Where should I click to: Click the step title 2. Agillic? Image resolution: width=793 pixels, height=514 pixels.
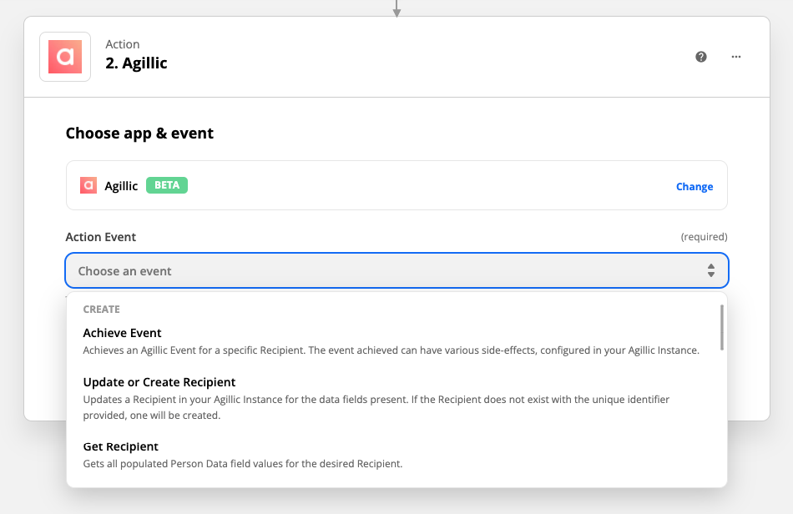[136, 63]
